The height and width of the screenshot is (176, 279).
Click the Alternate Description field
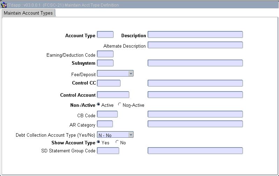(x=195, y=45)
